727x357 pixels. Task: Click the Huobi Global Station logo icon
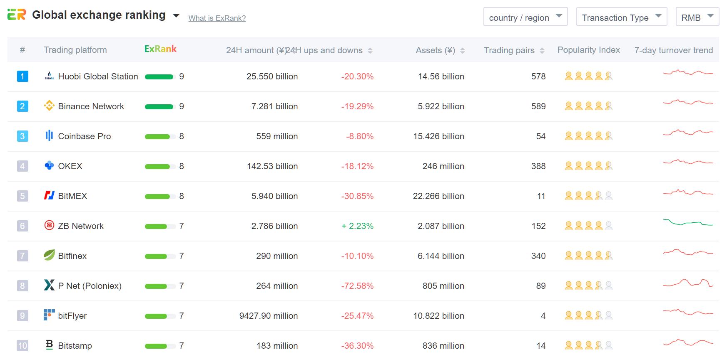click(x=49, y=76)
